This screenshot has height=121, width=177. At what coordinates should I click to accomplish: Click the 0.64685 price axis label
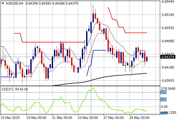168,41
